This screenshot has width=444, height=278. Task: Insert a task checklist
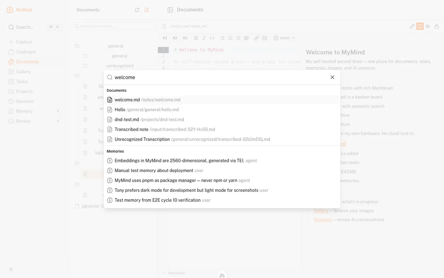238,38
